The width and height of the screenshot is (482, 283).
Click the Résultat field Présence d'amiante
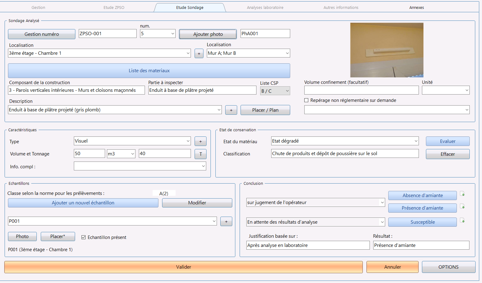tap(421, 245)
